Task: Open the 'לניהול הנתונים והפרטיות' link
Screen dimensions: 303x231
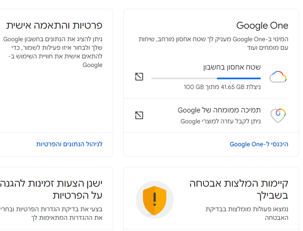Action: (69, 144)
